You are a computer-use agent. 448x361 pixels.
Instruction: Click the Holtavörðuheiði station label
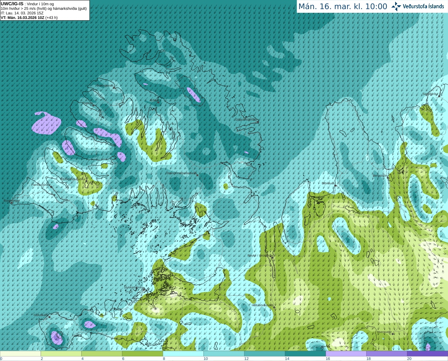(x=262, y=305)
